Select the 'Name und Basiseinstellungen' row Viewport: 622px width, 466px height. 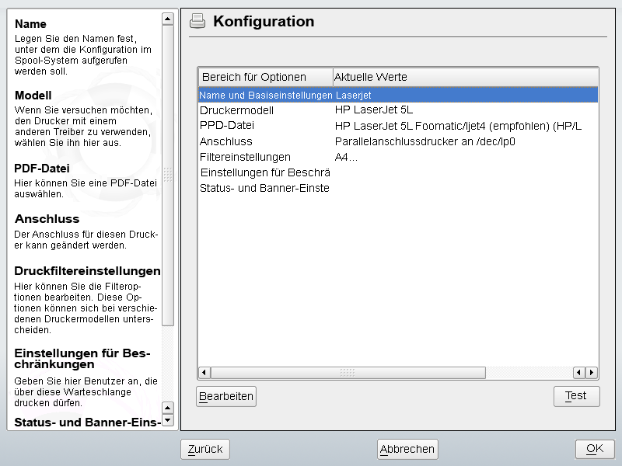[x=266, y=95]
